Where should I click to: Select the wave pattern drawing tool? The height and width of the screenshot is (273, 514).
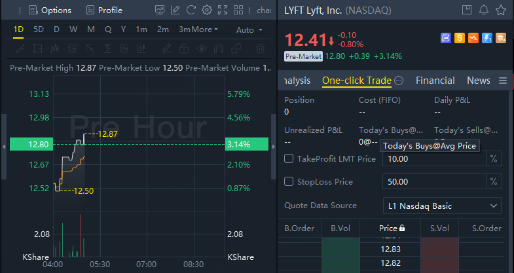click(55, 49)
